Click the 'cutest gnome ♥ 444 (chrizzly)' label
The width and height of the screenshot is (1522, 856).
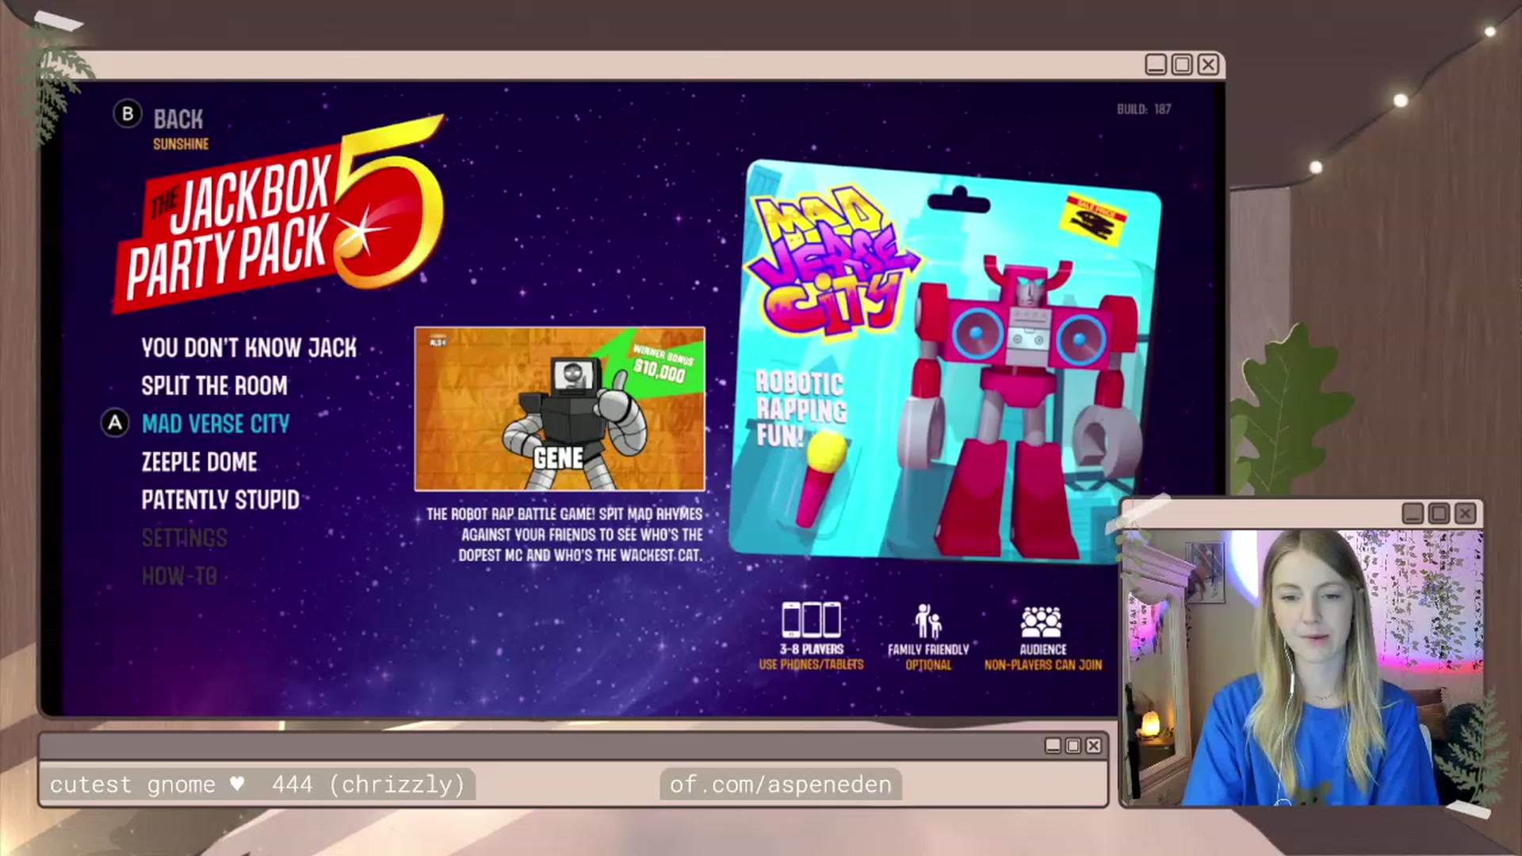click(x=258, y=785)
